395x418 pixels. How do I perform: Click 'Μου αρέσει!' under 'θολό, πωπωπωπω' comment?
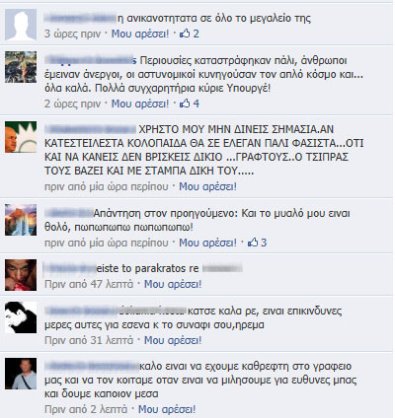point(207,243)
